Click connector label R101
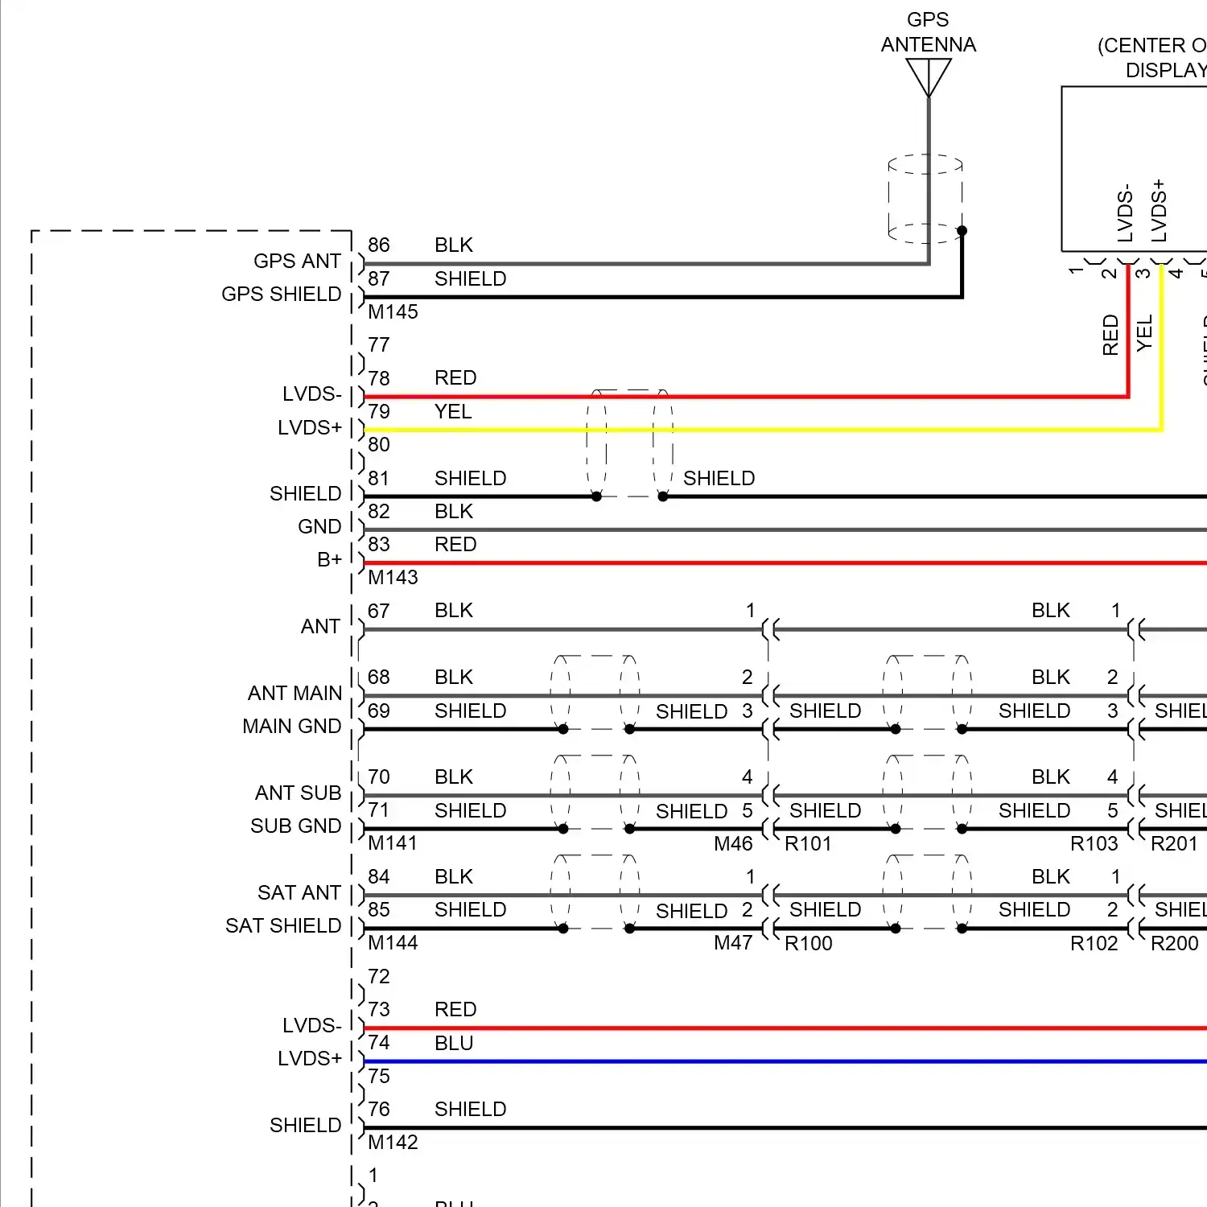The width and height of the screenshot is (1207, 1207). pyautogui.click(x=808, y=843)
